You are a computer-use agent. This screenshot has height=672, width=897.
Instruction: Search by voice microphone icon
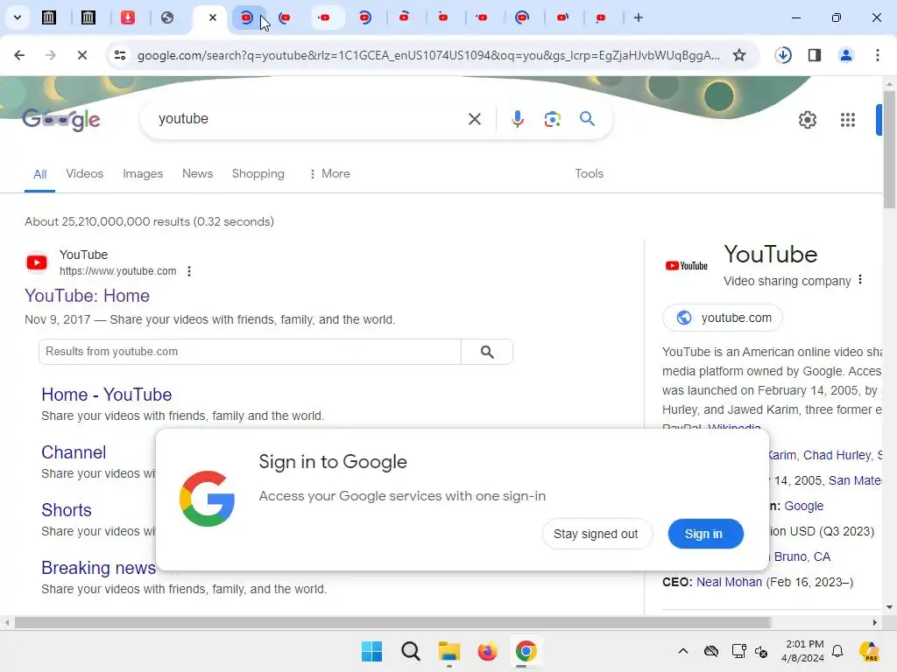(517, 119)
